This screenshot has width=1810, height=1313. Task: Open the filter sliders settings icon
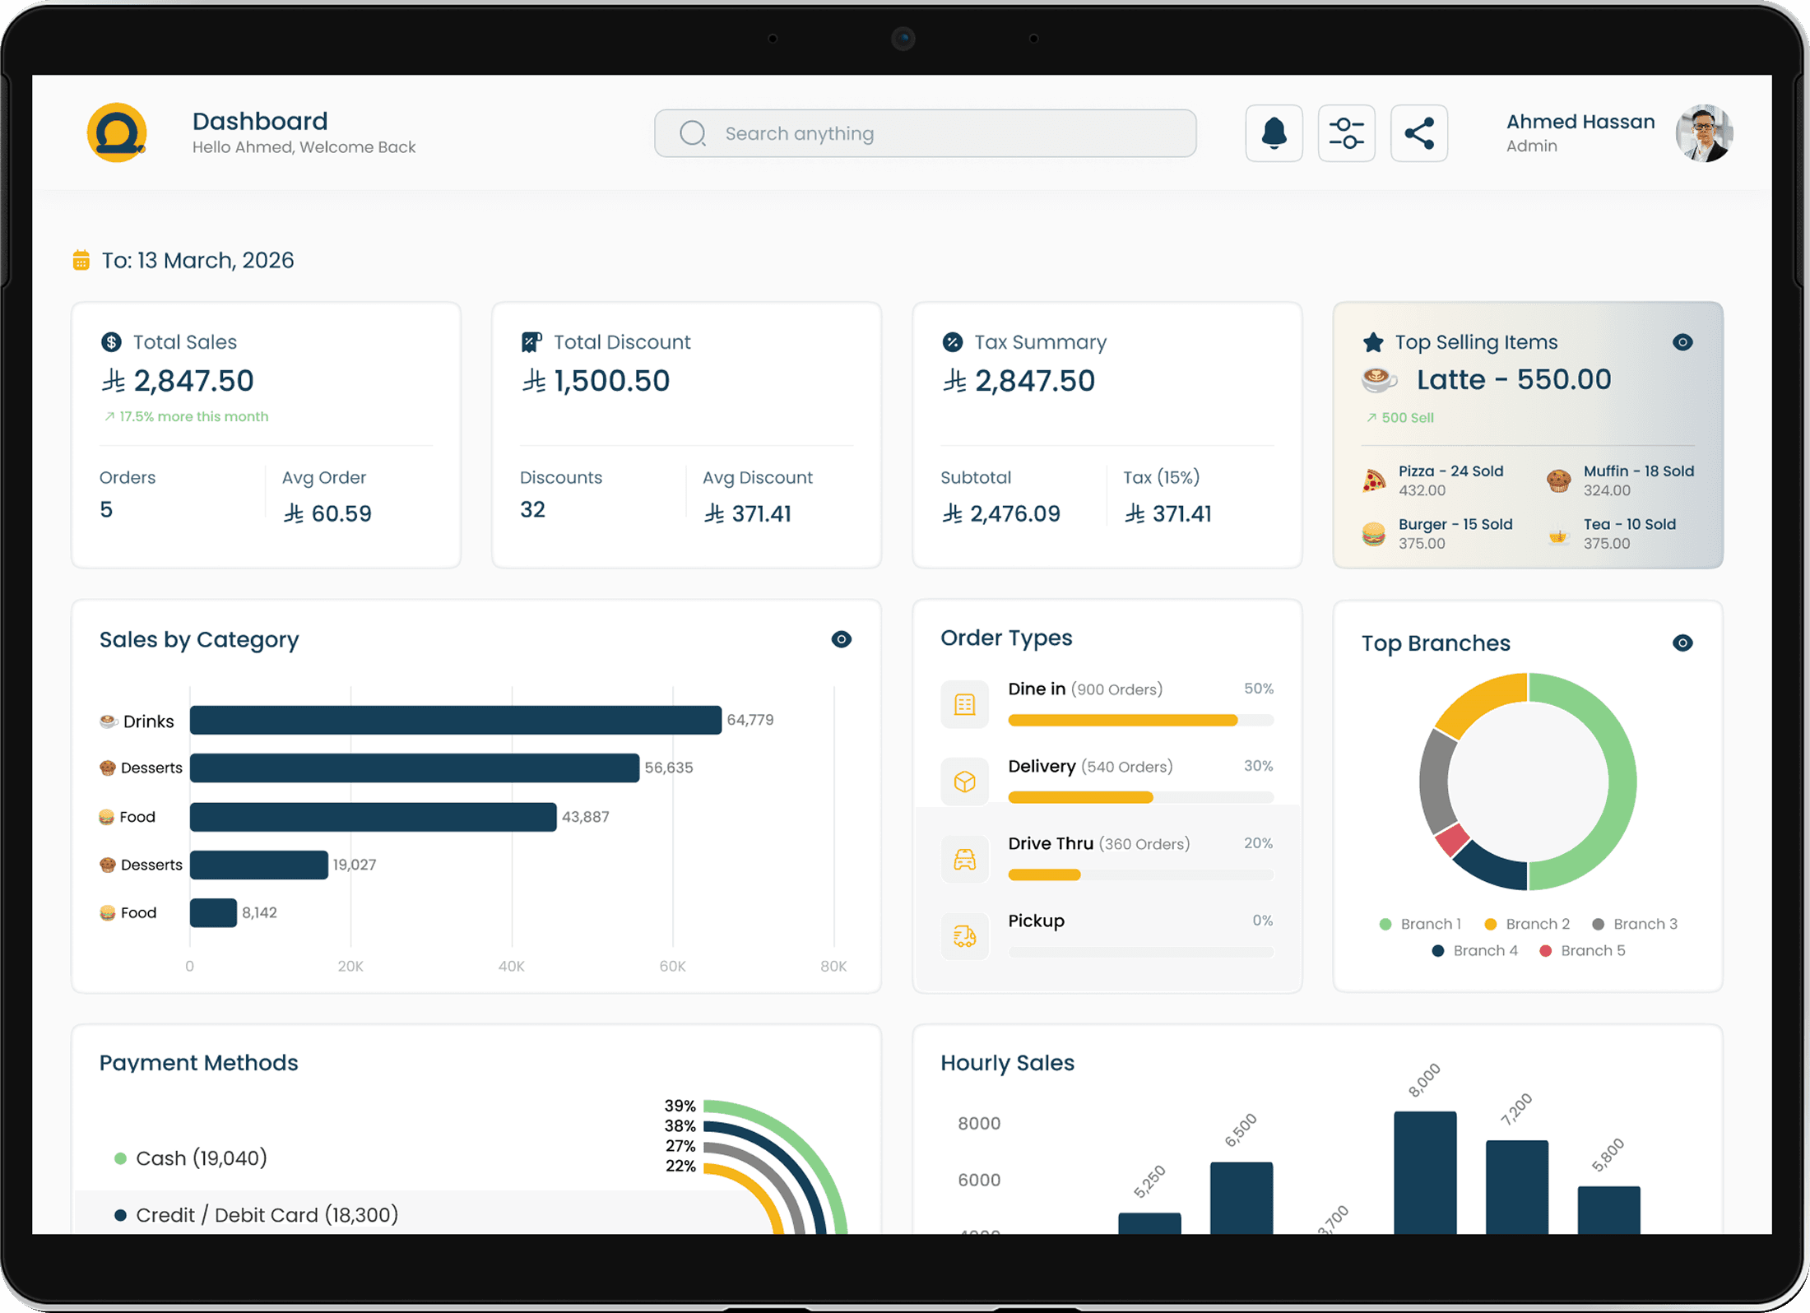[x=1346, y=133]
